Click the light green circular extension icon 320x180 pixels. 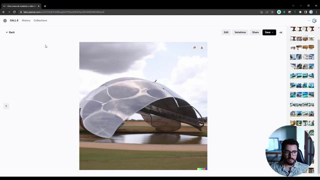(279, 12)
